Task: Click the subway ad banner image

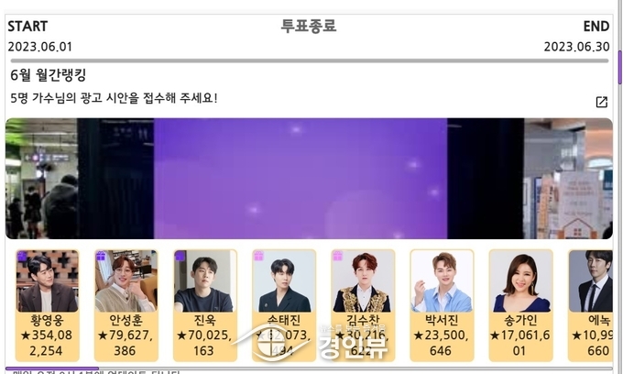Action: click(x=309, y=179)
